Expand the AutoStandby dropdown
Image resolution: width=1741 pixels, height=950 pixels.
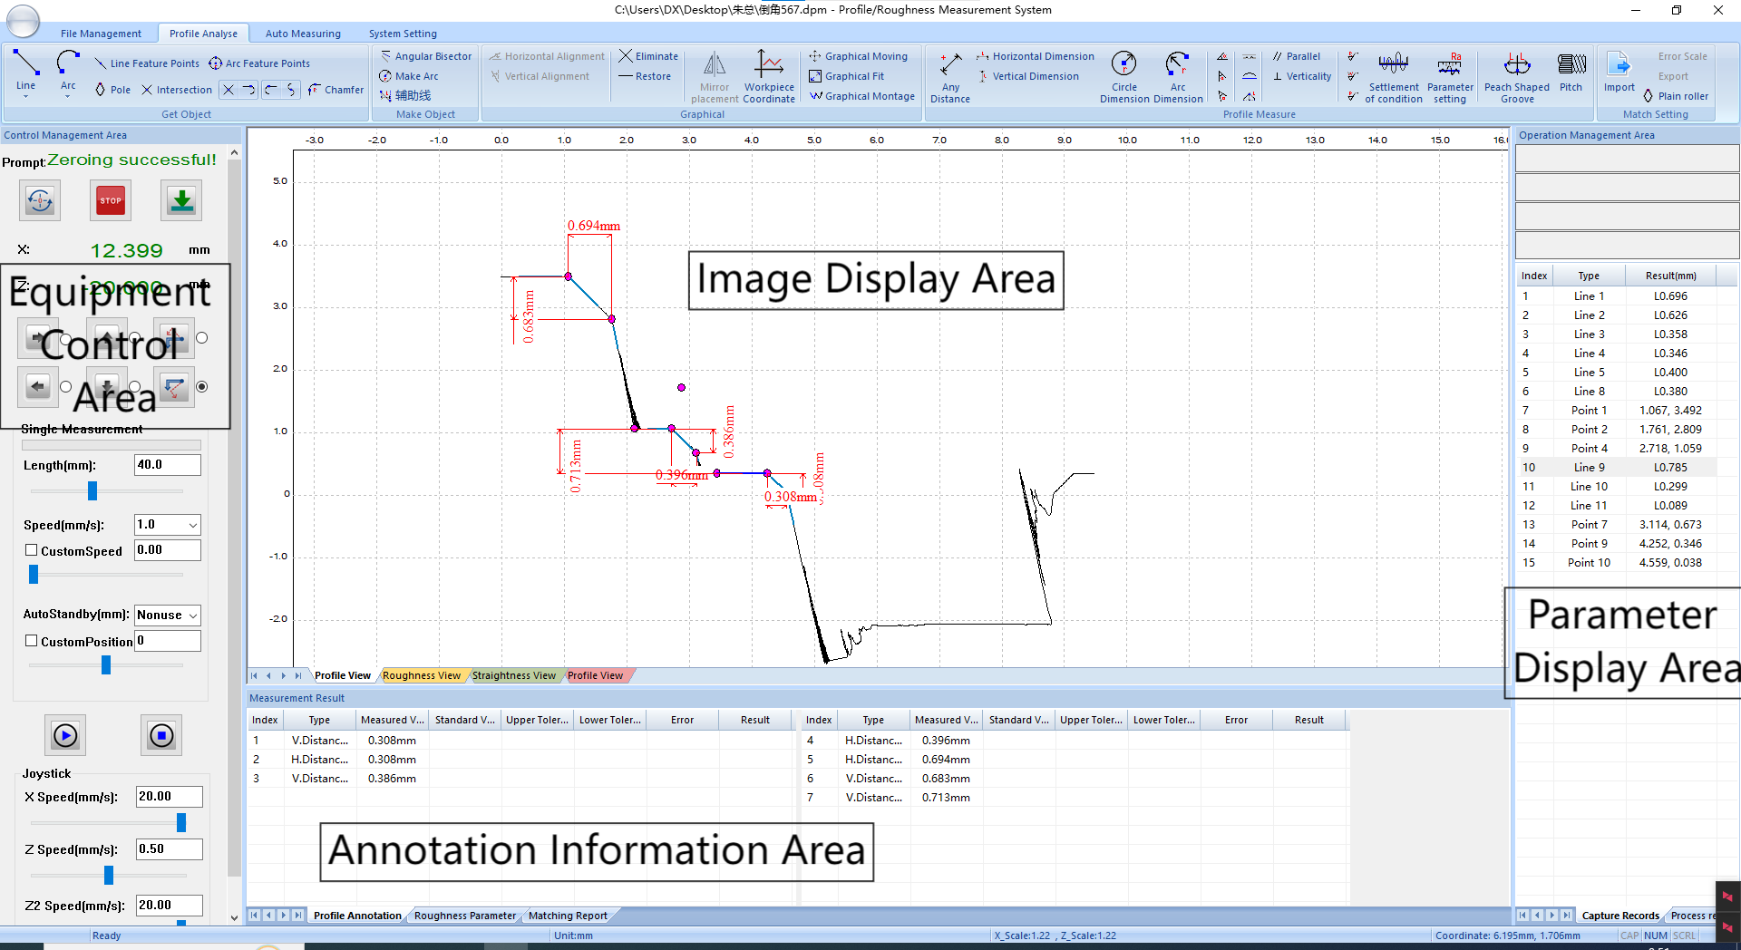(192, 616)
